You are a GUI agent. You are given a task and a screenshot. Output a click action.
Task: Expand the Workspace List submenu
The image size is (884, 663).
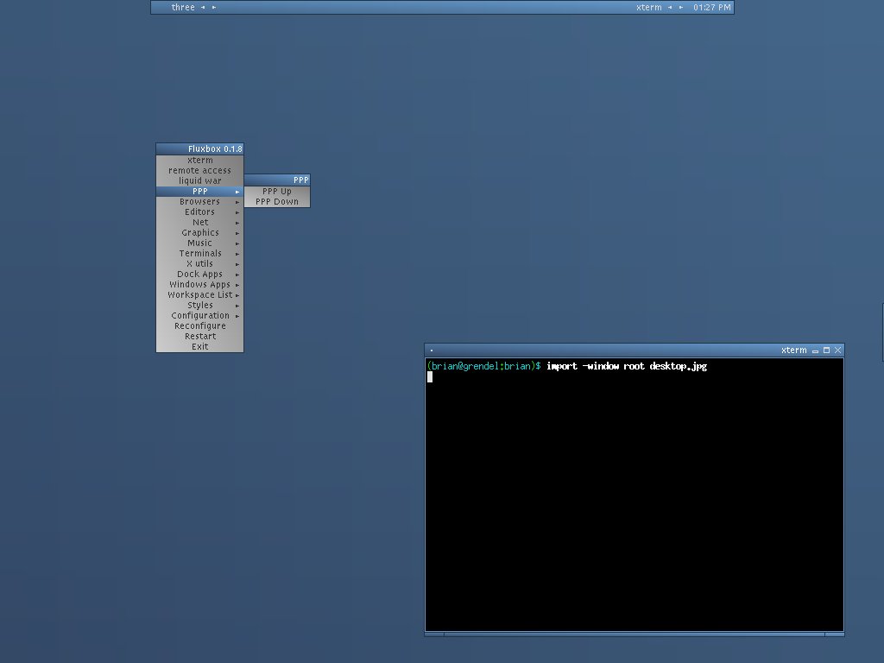(x=199, y=295)
